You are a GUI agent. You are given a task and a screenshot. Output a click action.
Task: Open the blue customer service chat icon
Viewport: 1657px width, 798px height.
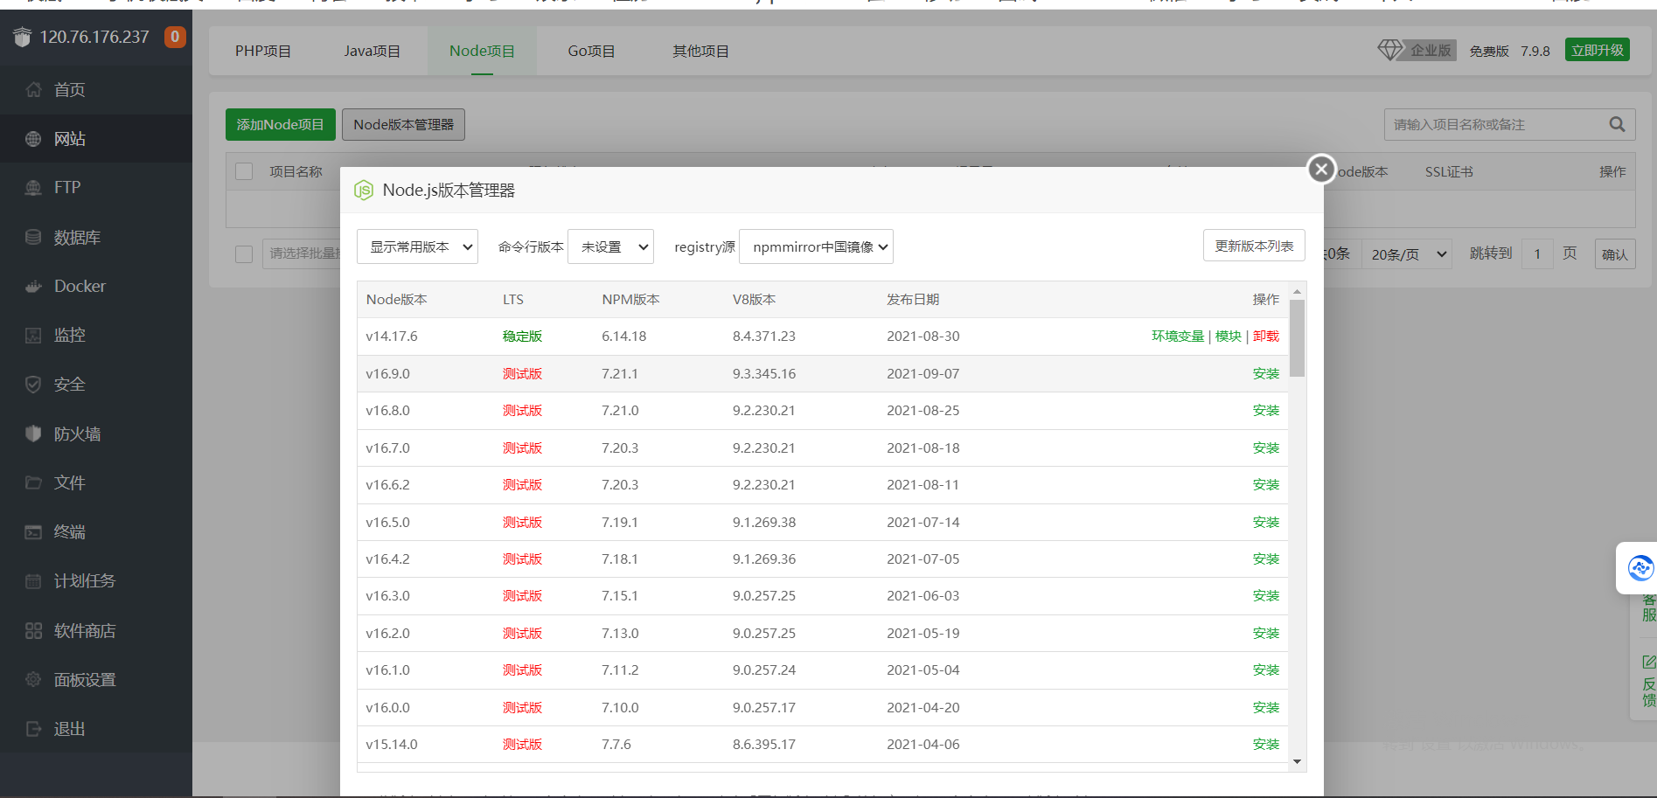tap(1640, 568)
